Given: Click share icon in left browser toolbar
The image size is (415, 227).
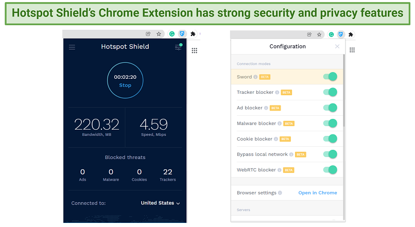Looking at the screenshot, I should pos(148,34).
